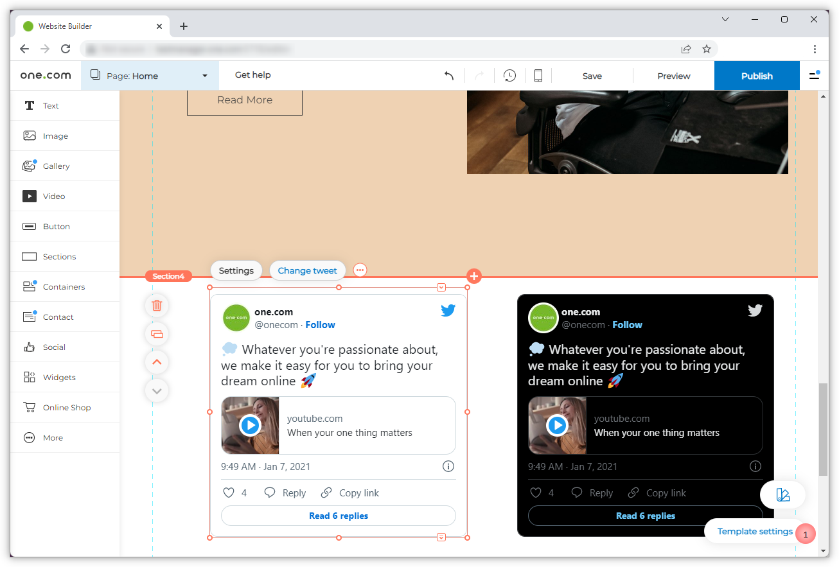Open the Button component in sidebar
This screenshot has height=567, width=839.
pyautogui.click(x=65, y=227)
